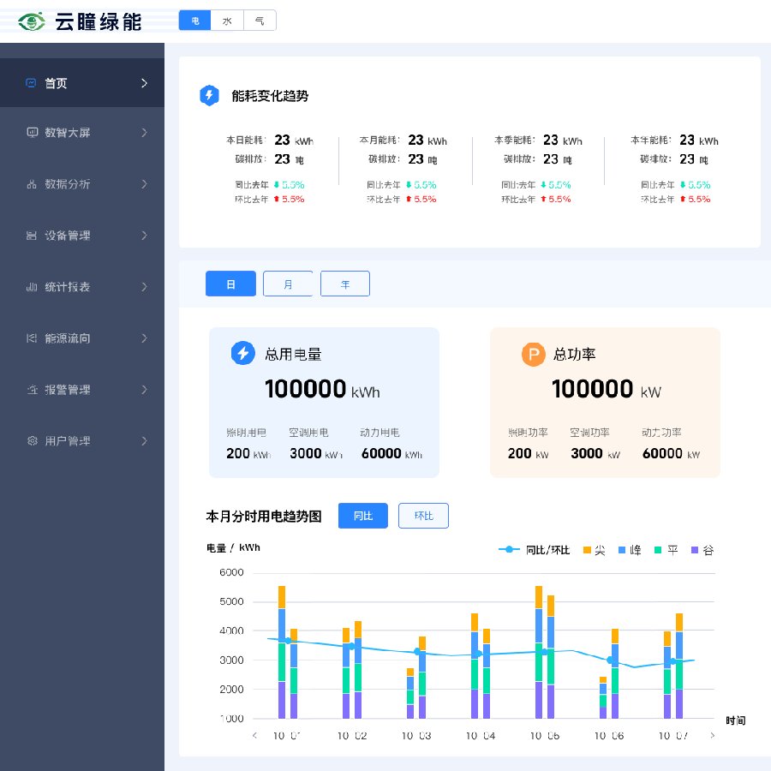This screenshot has height=771, width=771.
Task: Click the 报警管理 alarm icon
Action: pyautogui.click(x=32, y=390)
